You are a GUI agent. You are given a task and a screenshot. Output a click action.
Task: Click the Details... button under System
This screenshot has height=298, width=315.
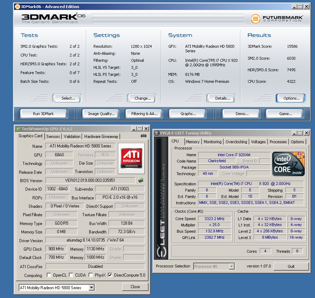coord(221,98)
